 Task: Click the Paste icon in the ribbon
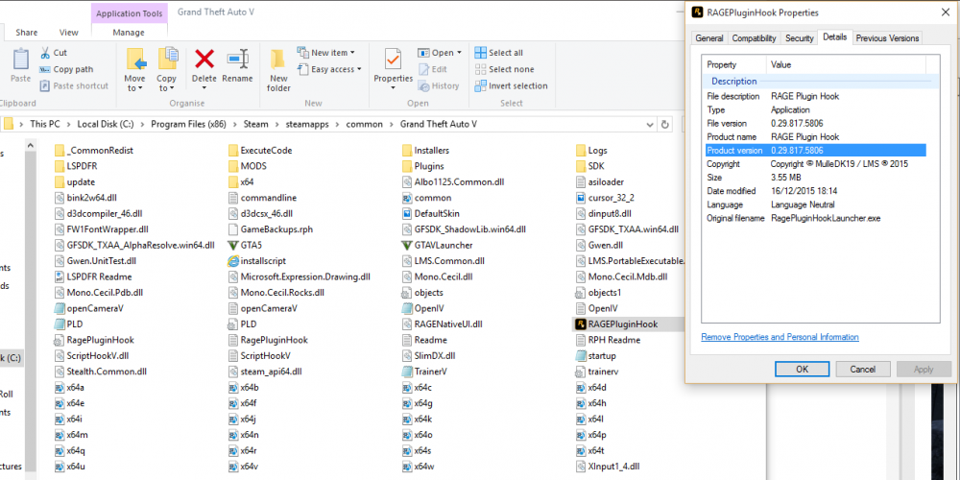(20, 60)
